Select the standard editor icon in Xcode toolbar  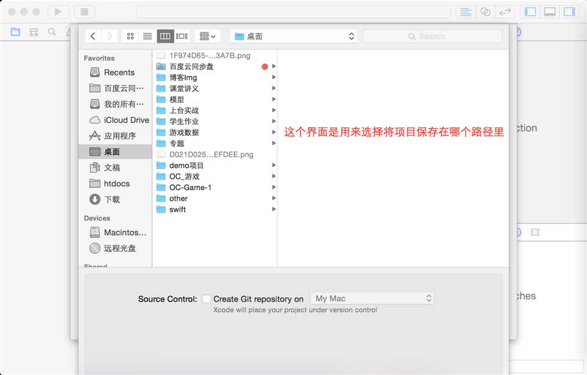(x=466, y=12)
